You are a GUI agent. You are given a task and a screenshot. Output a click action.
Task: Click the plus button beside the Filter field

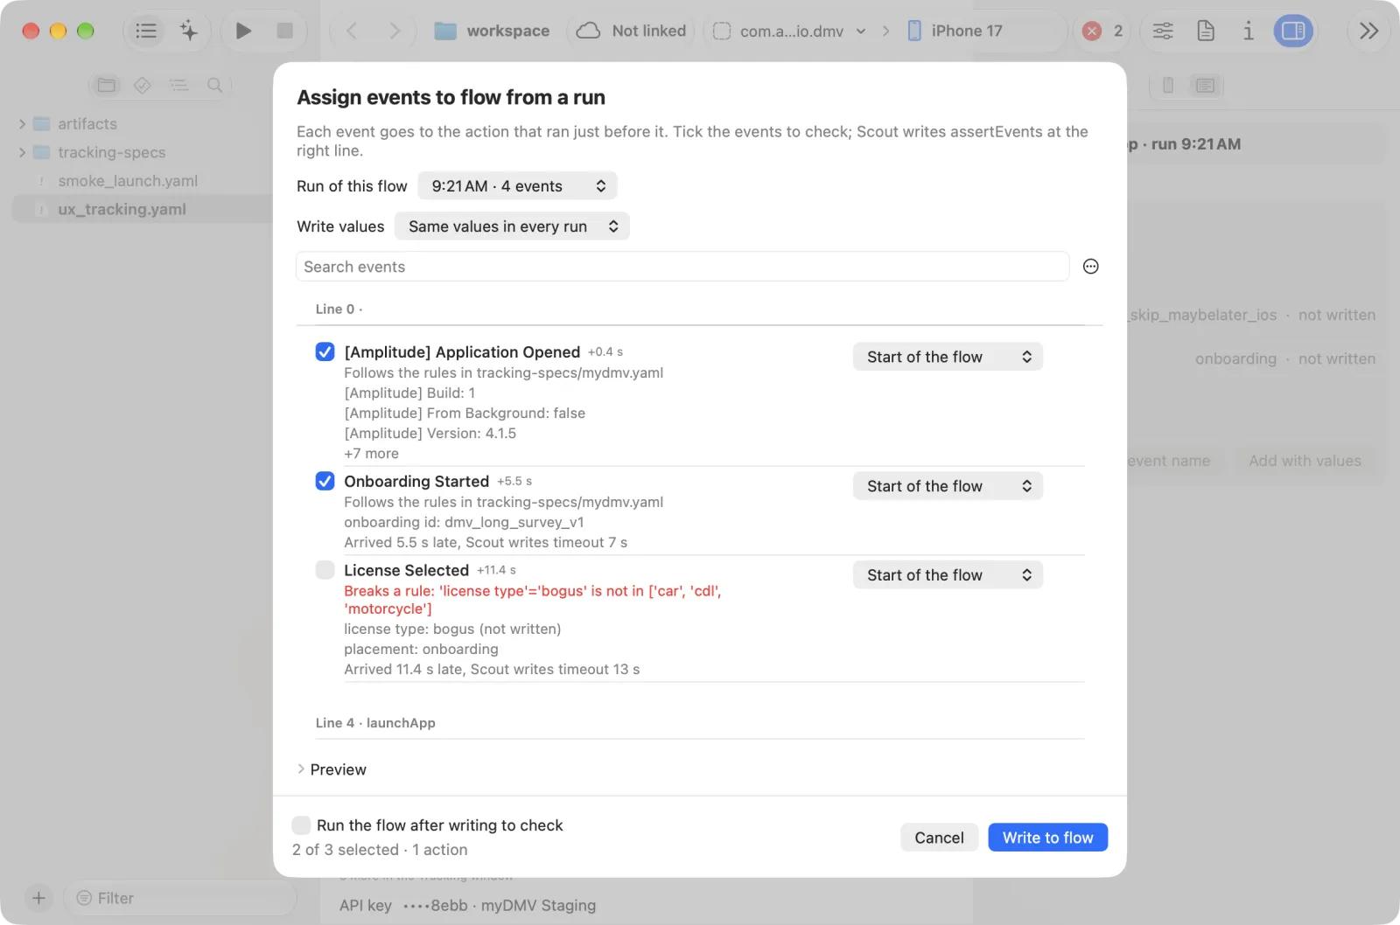[38, 898]
